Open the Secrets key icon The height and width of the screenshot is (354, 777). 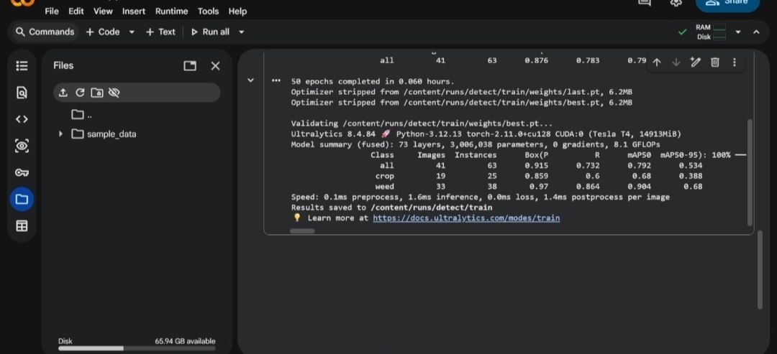coord(22,172)
